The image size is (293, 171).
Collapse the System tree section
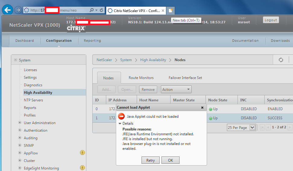pyautogui.click(x=15, y=60)
